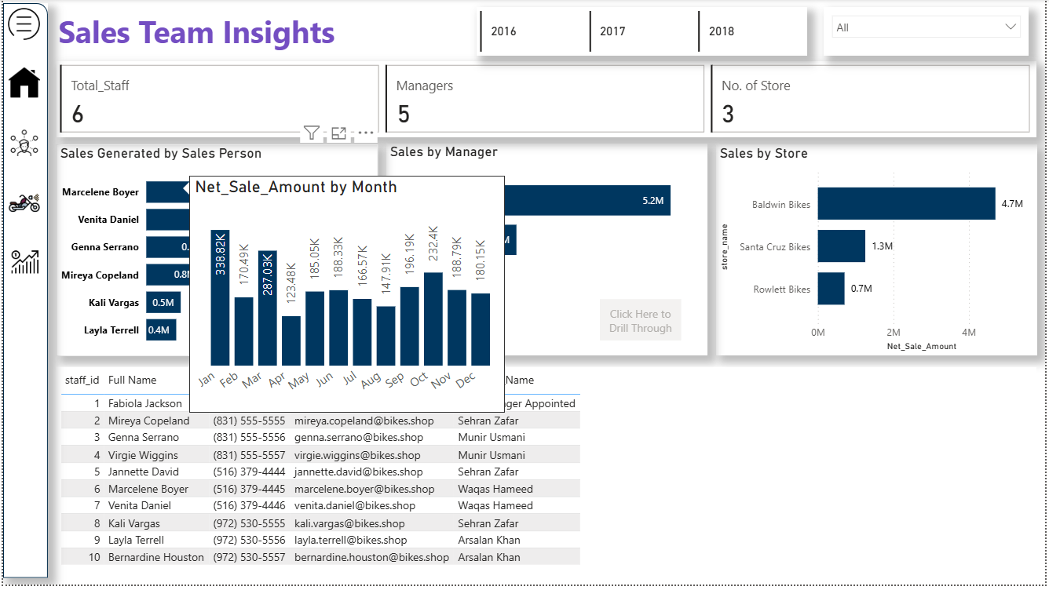The image size is (1049, 590).
Task: Click the filter funnel icon on visual
Action: pyautogui.click(x=312, y=133)
